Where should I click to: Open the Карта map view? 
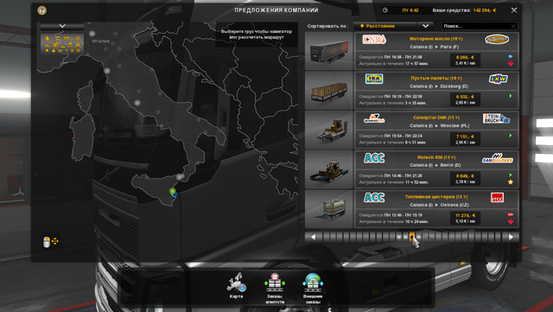coord(236,286)
